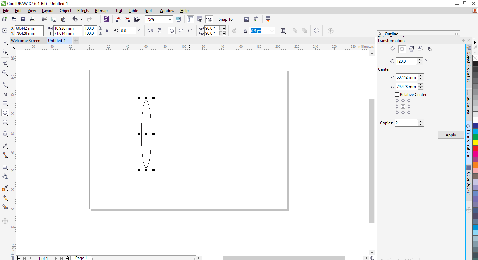Pick the yellow swatch in the color palette
The image size is (478, 260).
pos(475,142)
